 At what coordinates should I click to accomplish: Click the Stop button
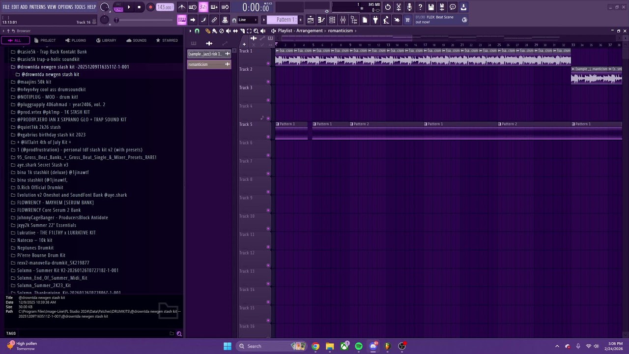click(x=140, y=7)
